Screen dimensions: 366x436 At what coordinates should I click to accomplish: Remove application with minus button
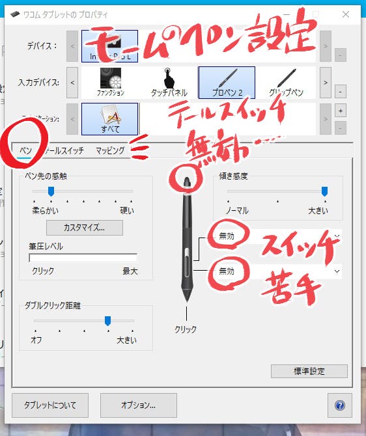(341, 128)
